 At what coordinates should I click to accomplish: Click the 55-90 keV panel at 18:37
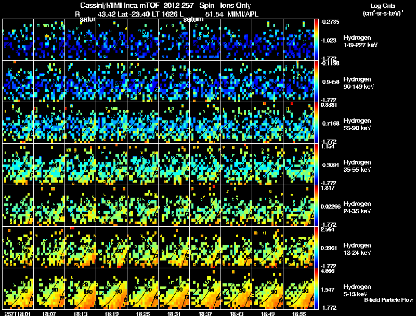tap(205, 123)
